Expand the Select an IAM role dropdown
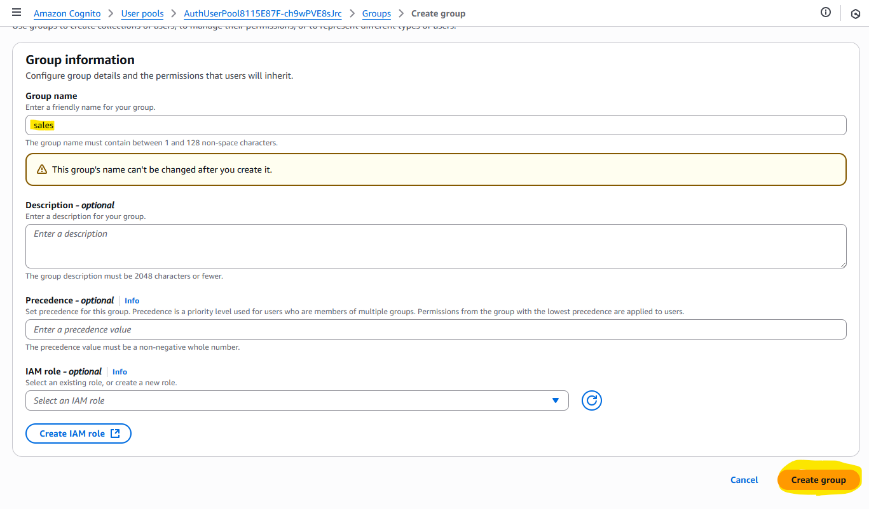Screen dimensions: 869x509 coord(297,400)
